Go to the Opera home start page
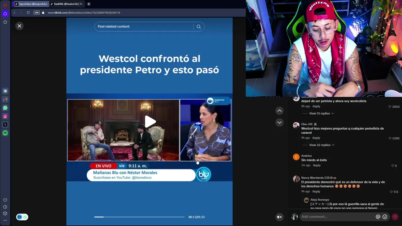The height and width of the screenshot is (226, 402). 5,13
